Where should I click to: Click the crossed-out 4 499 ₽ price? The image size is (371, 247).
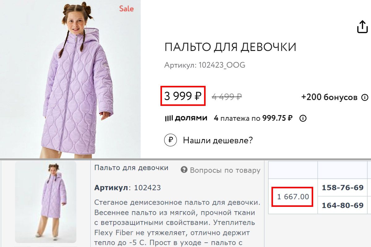coord(227,97)
